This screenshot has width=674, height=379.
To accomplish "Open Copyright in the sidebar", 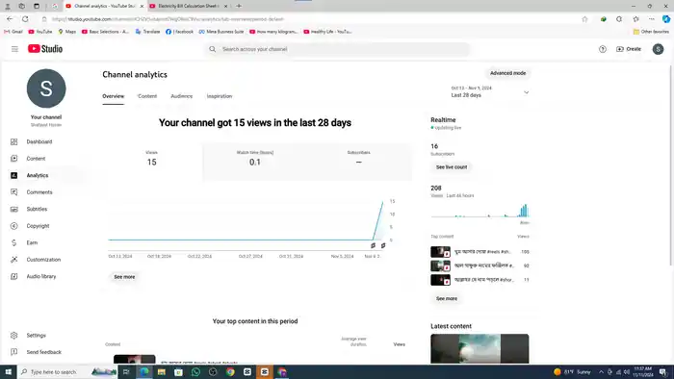I will [38, 226].
